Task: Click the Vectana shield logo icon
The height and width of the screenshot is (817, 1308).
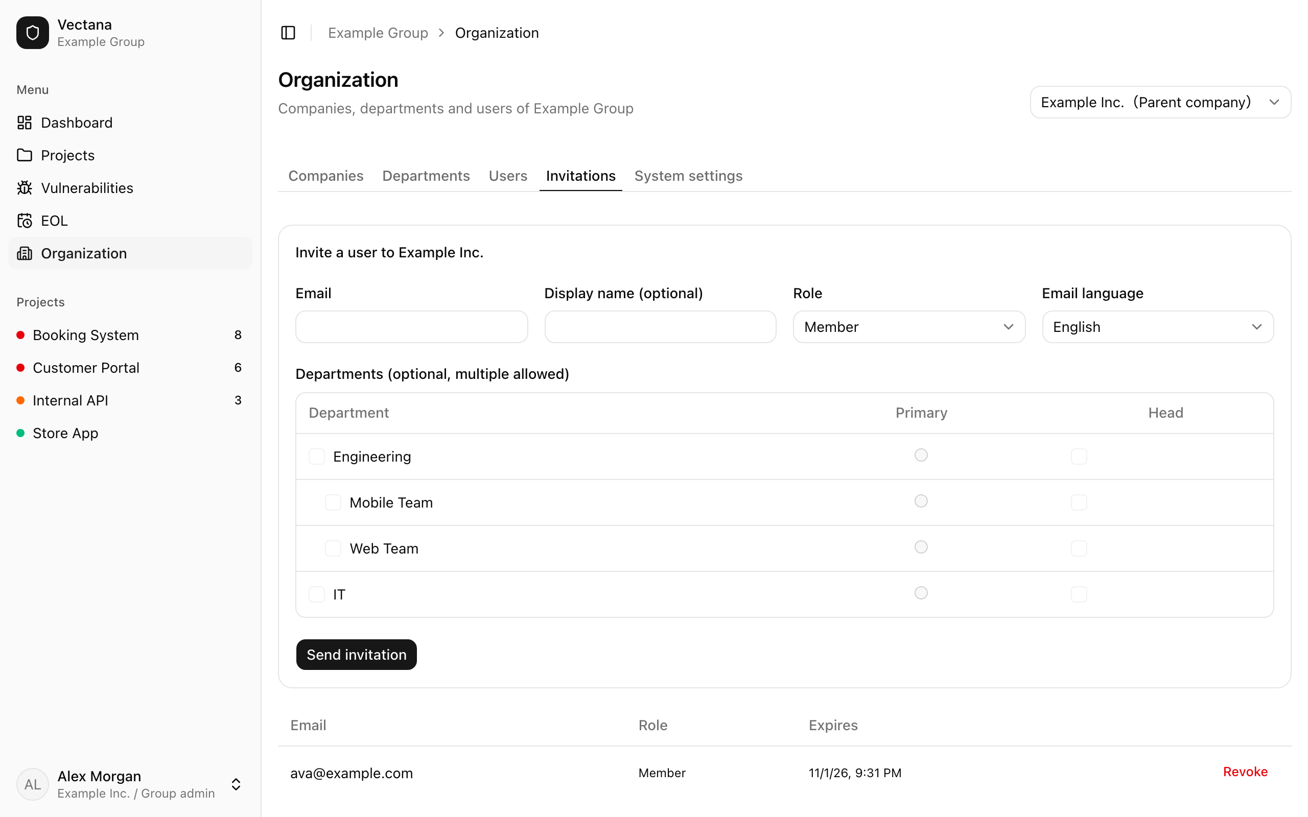Action: tap(32, 32)
